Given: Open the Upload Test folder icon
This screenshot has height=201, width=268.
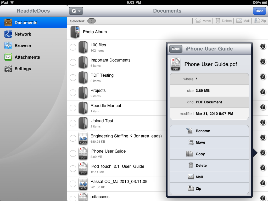Looking at the screenshot, I should click(x=83, y=123).
